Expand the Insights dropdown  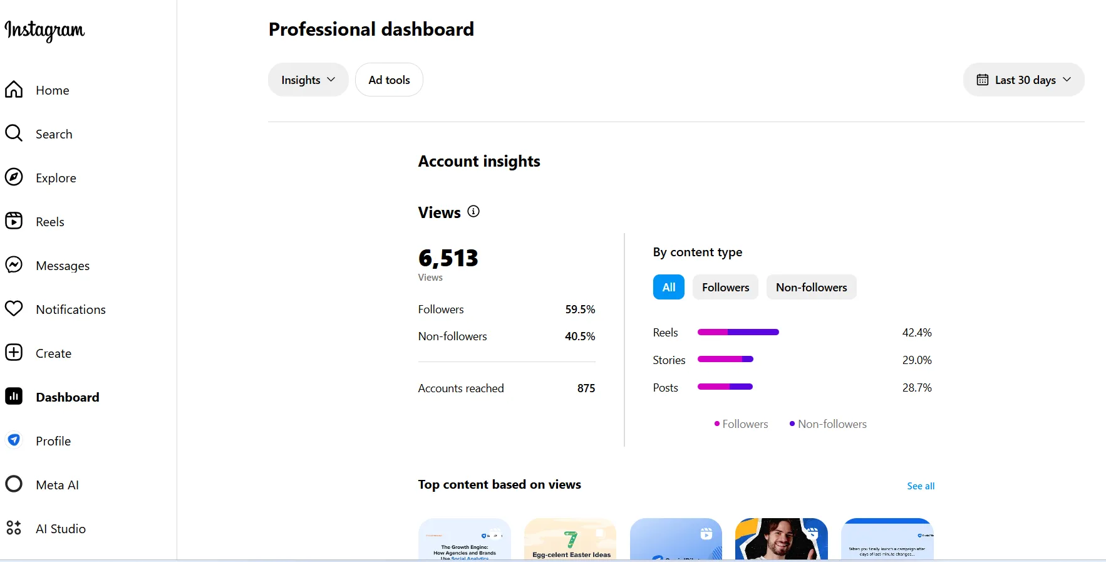pos(308,80)
